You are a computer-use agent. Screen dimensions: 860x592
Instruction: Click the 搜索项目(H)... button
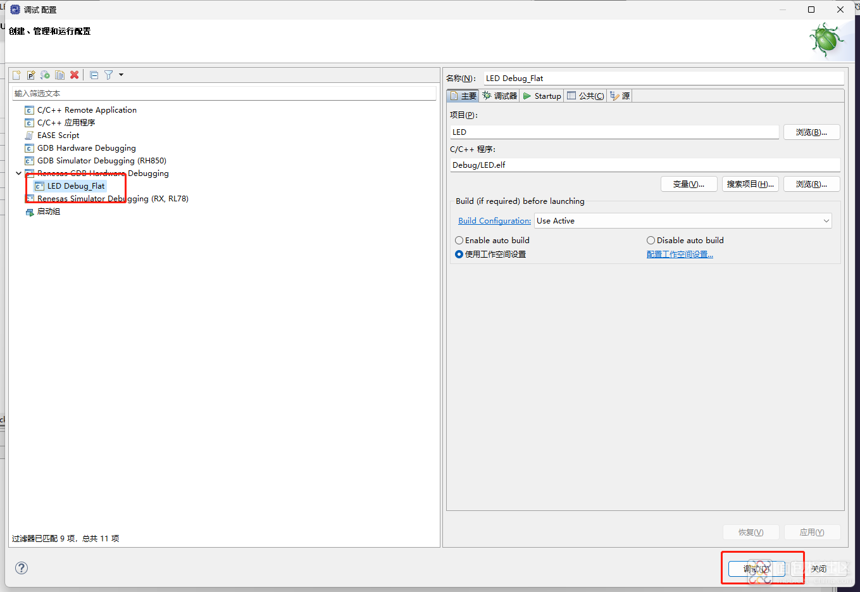751,184
